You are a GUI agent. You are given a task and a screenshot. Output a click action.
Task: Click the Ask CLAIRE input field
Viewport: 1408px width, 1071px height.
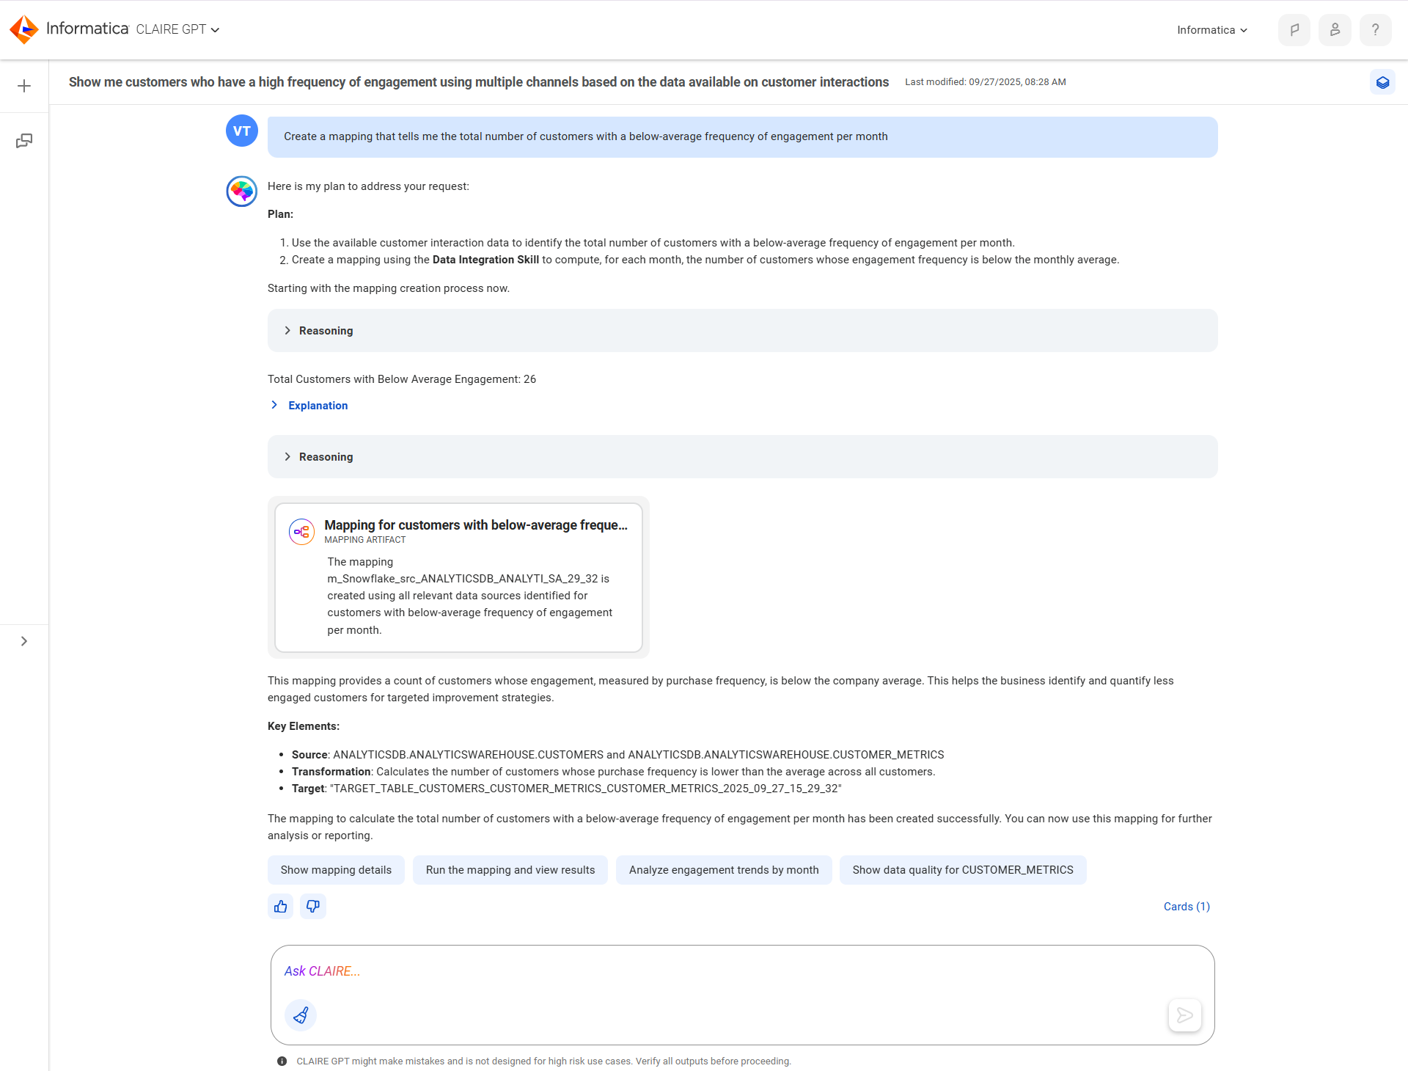[x=742, y=971]
